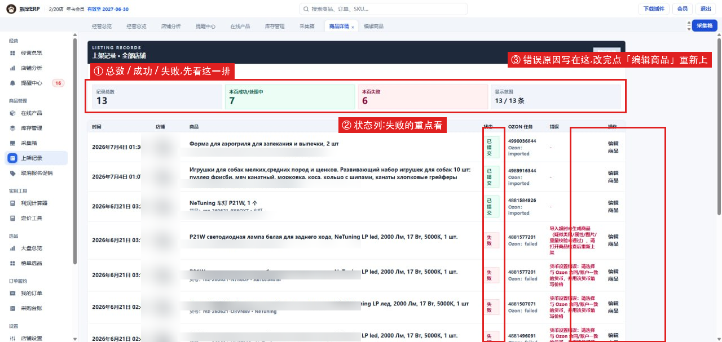The image size is (722, 342).
Task: Click 编辑商品 for OZON task 4881507071 row
Action: 613,307
